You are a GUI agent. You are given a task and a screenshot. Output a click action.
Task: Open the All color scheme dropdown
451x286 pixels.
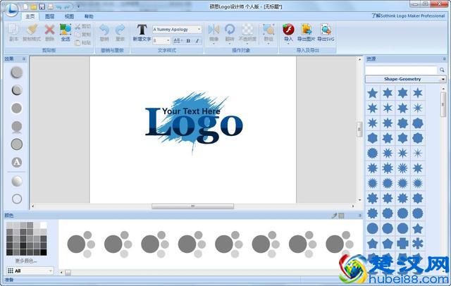[x=30, y=271]
